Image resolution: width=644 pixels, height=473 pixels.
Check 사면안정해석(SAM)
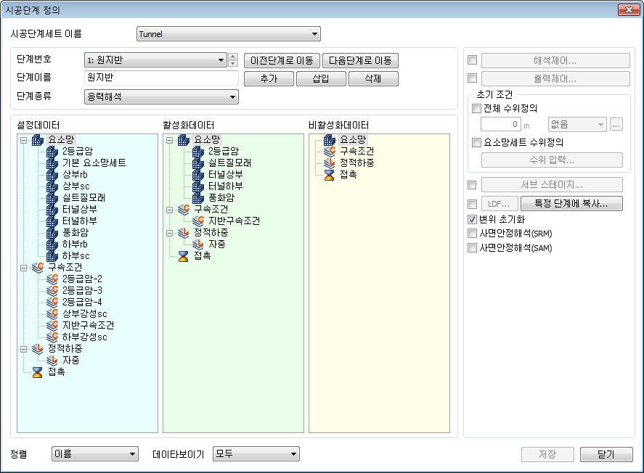click(x=473, y=248)
